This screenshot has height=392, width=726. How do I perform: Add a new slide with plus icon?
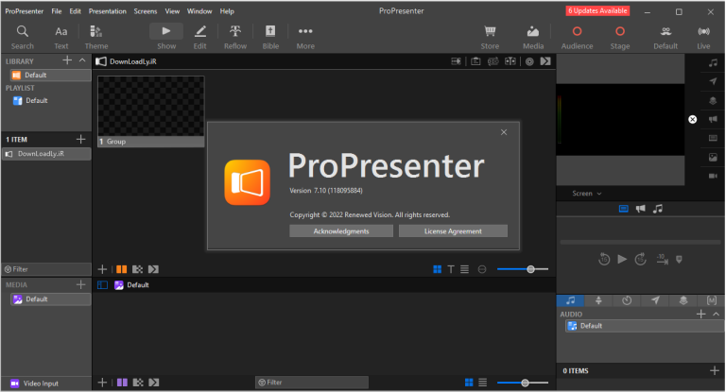102,269
